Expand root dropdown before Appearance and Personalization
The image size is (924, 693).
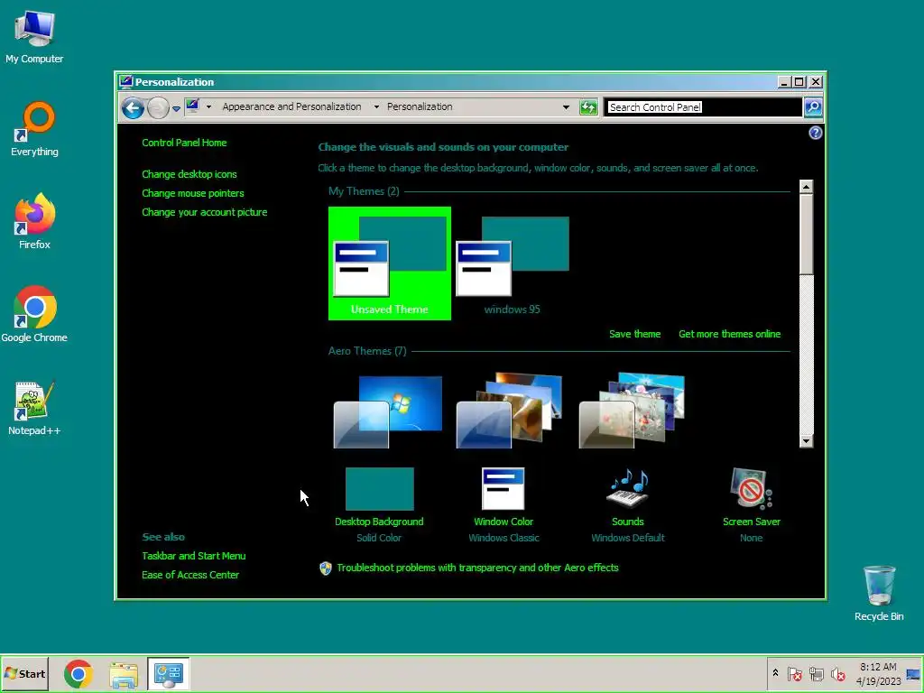pos(208,106)
